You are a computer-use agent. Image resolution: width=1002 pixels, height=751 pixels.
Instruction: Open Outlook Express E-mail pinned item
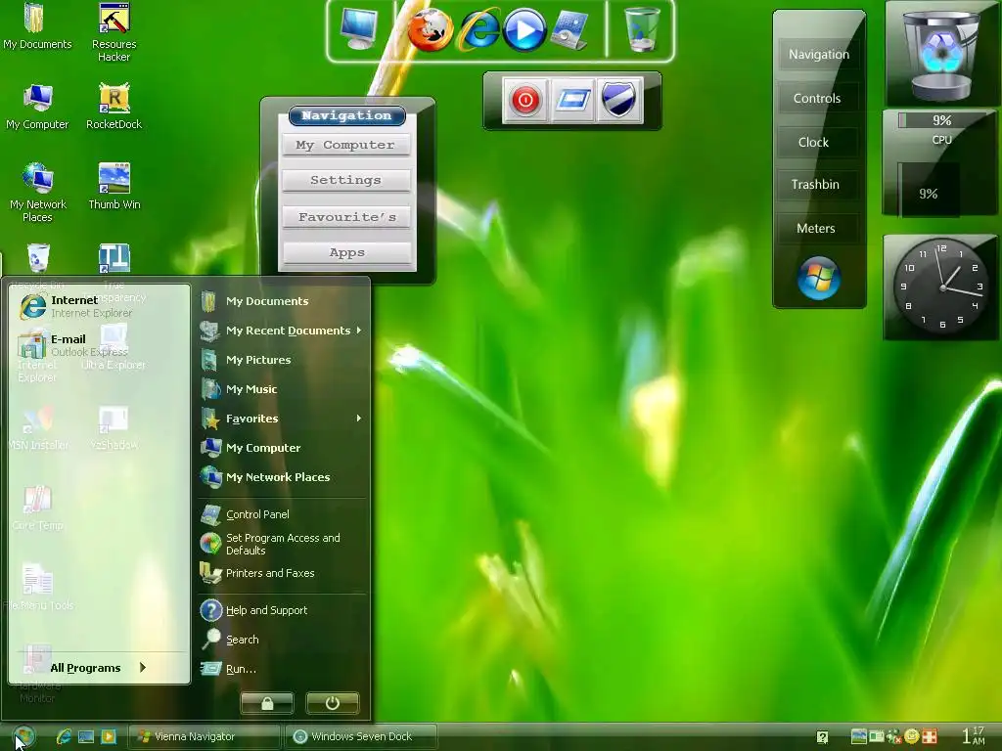point(99,345)
